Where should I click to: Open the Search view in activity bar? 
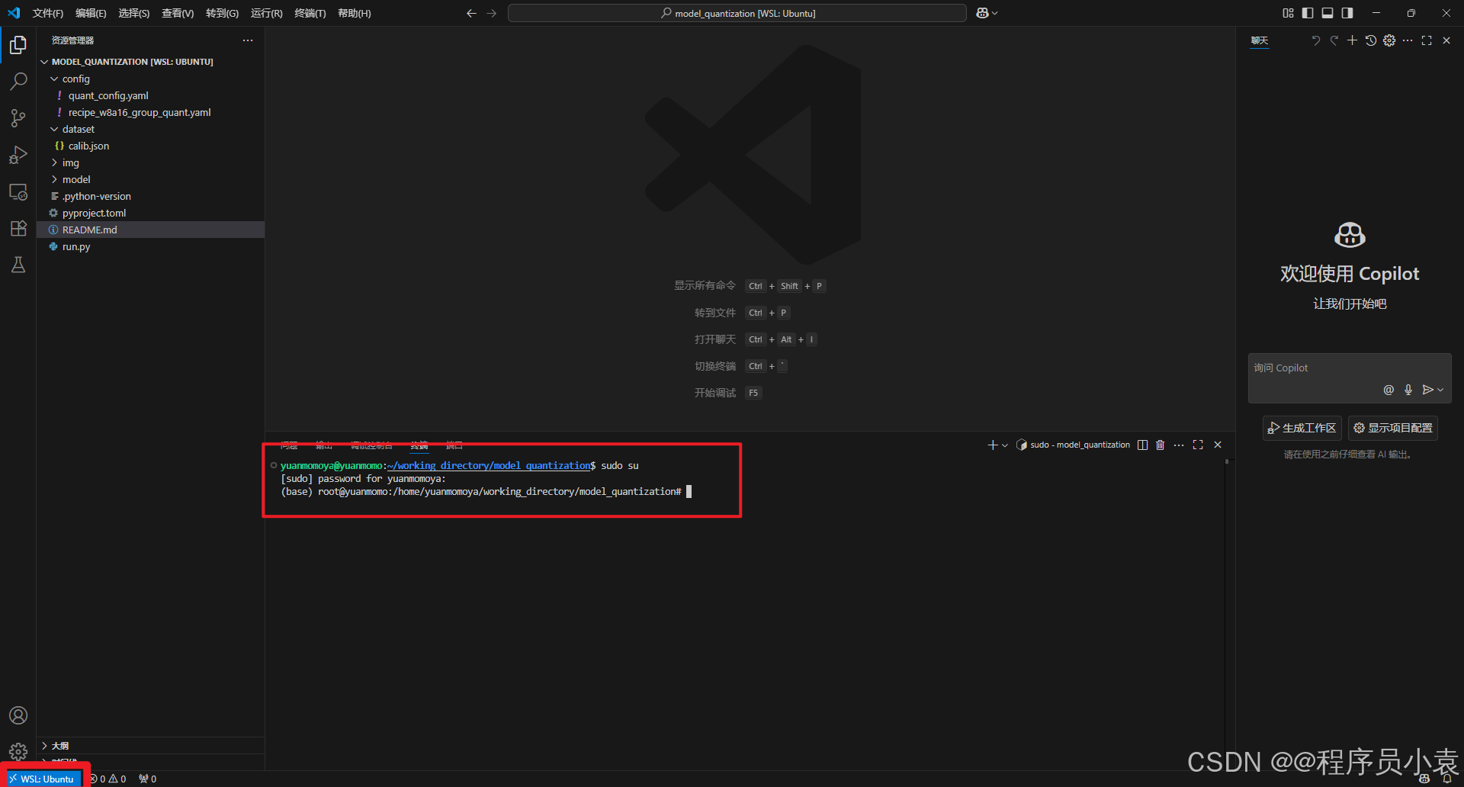click(x=18, y=81)
